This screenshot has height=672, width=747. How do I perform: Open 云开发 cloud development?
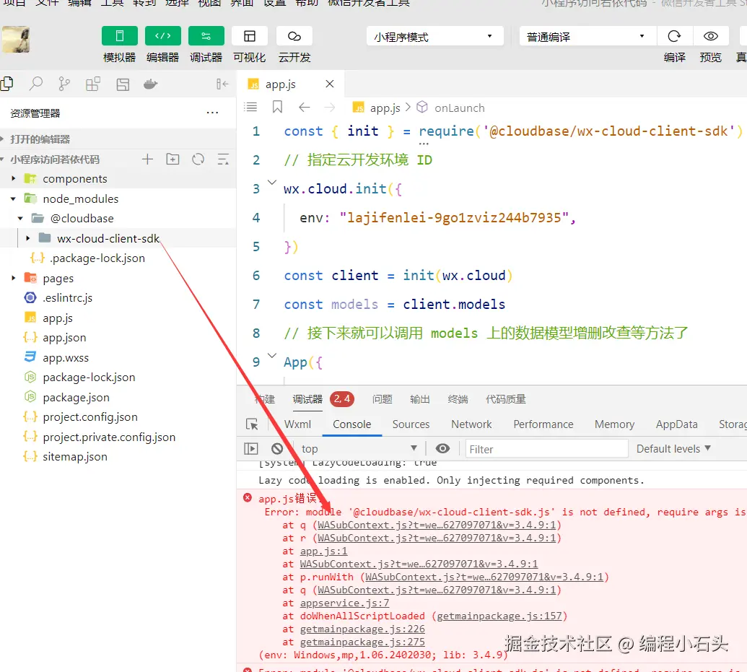[x=294, y=36]
